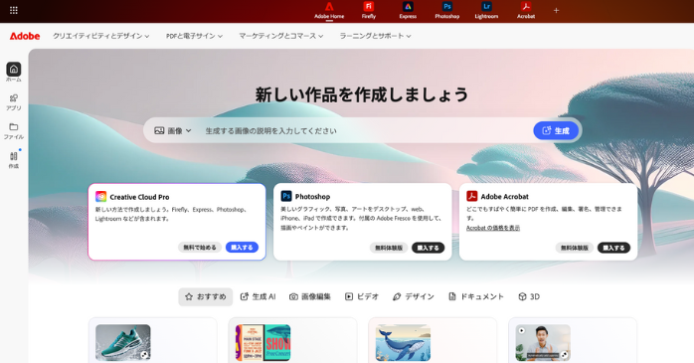Expand クリエイティビティとデザイン menu
The height and width of the screenshot is (363, 694).
click(x=100, y=36)
